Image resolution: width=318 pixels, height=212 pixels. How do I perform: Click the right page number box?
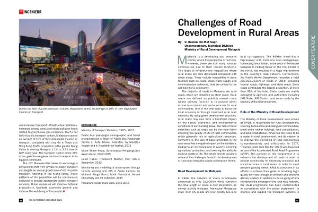pyautogui.click(x=297, y=200)
